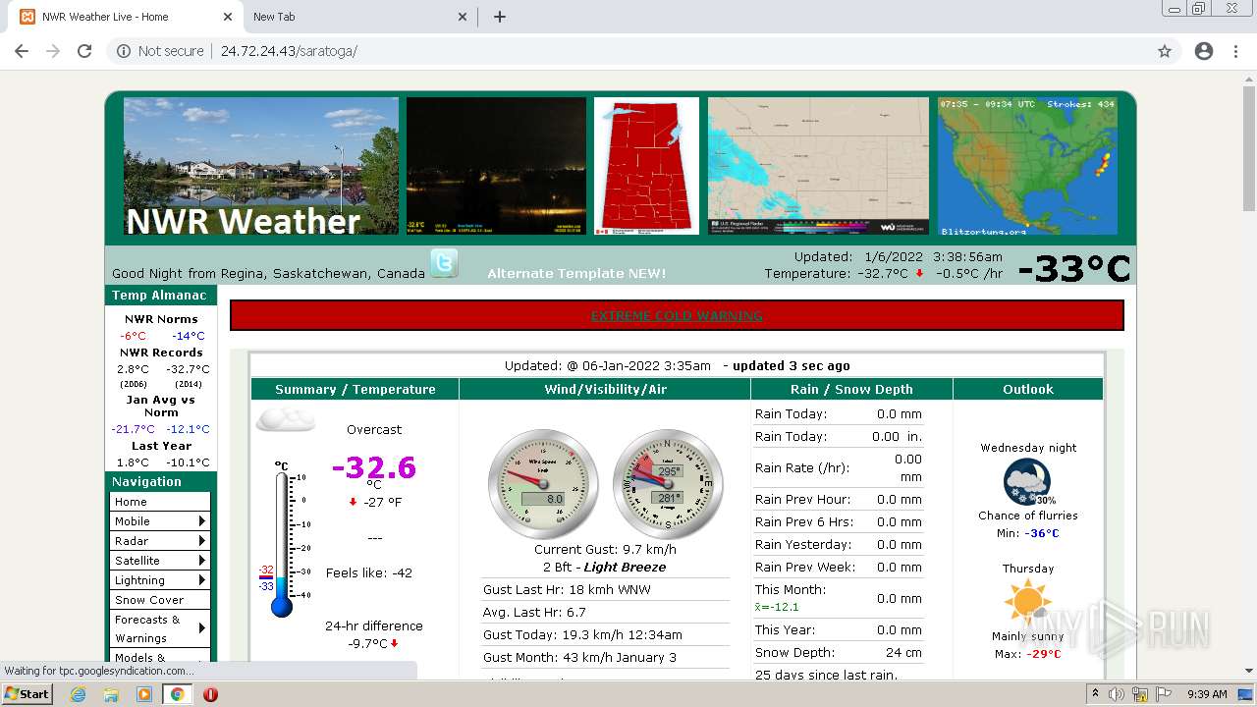Click the thermometer graphic

tap(282, 539)
